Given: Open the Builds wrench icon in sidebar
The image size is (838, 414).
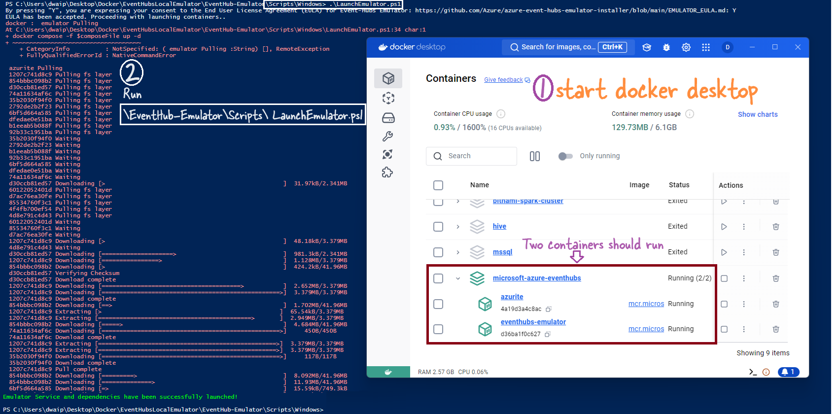Looking at the screenshot, I should tap(388, 137).
